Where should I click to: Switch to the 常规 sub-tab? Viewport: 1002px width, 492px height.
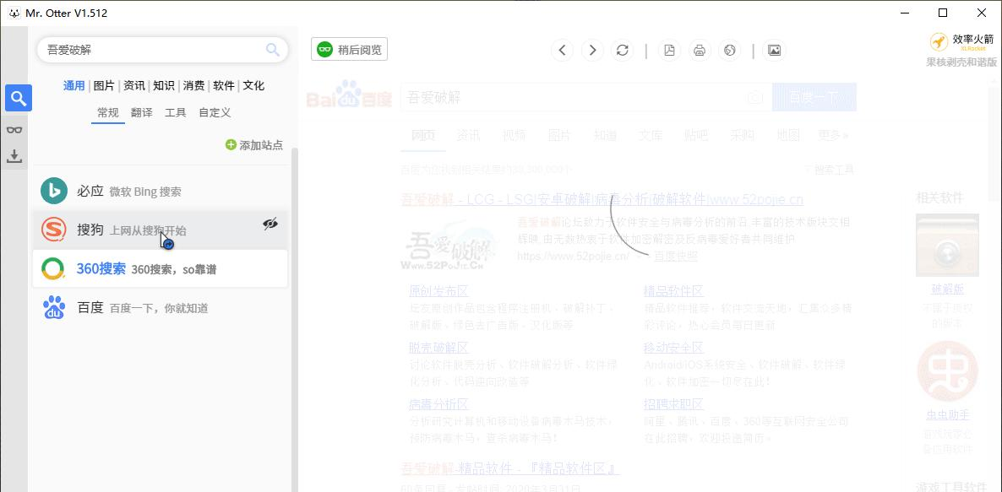(108, 113)
